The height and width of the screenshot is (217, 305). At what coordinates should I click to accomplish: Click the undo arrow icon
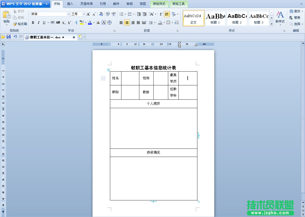tap(15, 37)
